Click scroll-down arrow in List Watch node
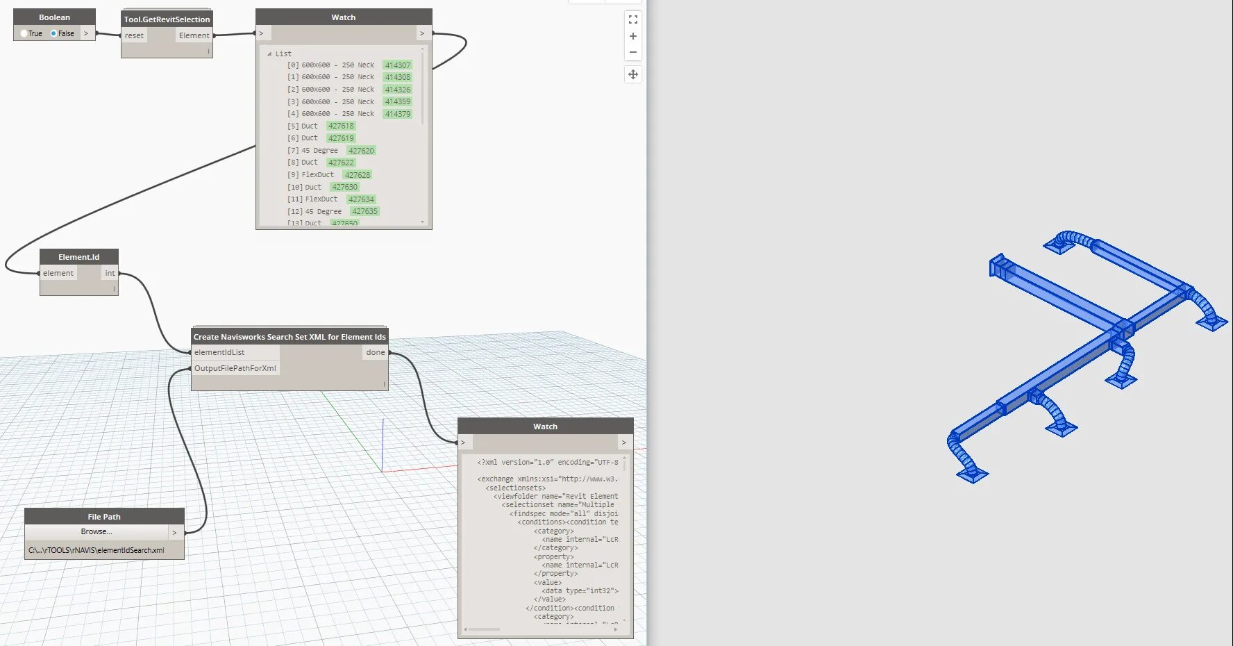Screen dimensions: 1233x646 point(422,222)
